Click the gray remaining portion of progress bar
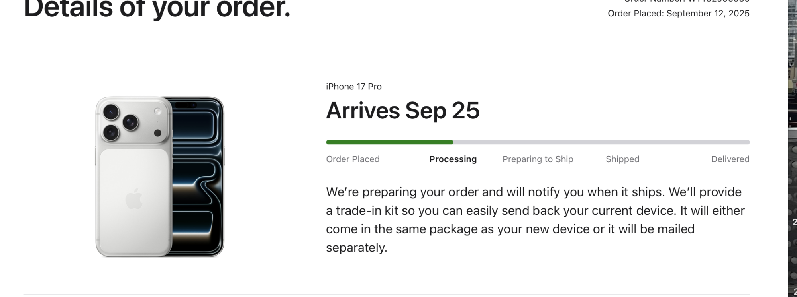Viewport: 797px width, 297px height. [601, 142]
